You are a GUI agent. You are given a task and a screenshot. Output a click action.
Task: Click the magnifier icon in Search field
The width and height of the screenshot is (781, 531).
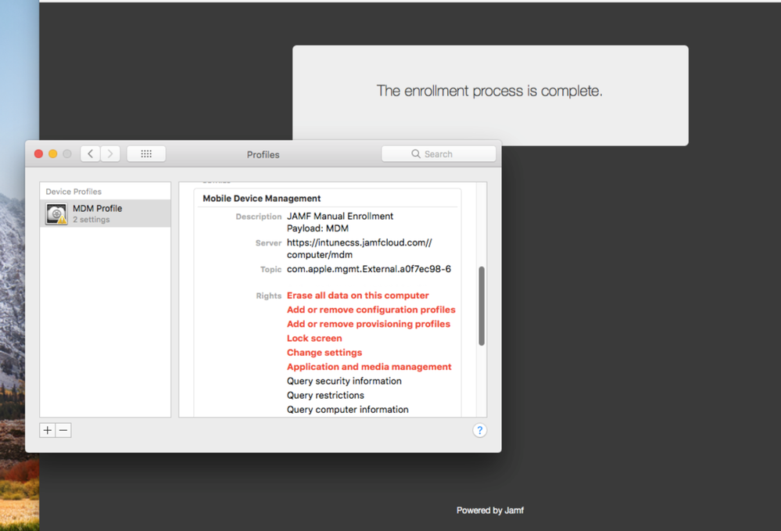coord(415,154)
